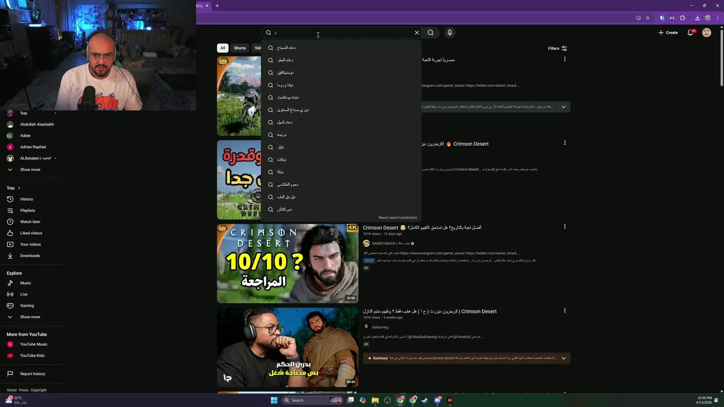Open Chrome downloads icon
Viewport: 724px width, 407px height.
click(697, 18)
